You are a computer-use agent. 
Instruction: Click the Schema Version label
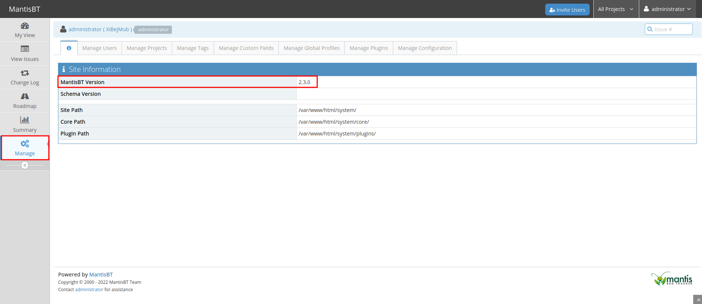pos(80,94)
